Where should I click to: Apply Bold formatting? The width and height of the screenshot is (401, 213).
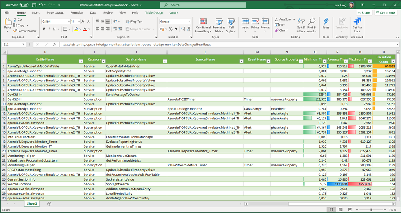[43, 29]
